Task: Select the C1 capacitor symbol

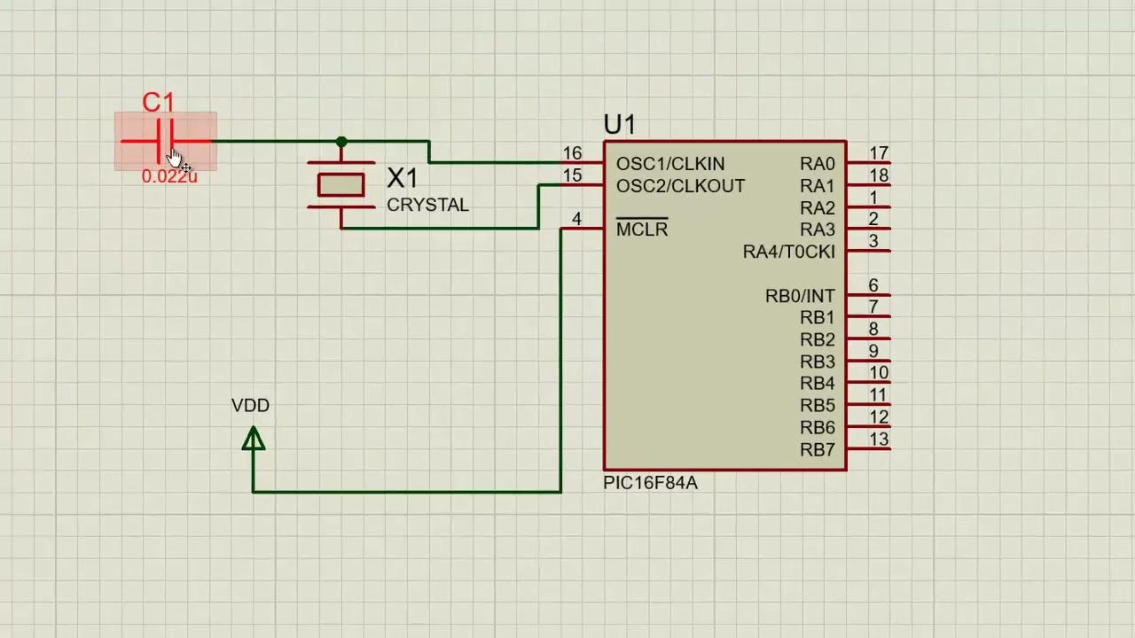Action: (165, 141)
